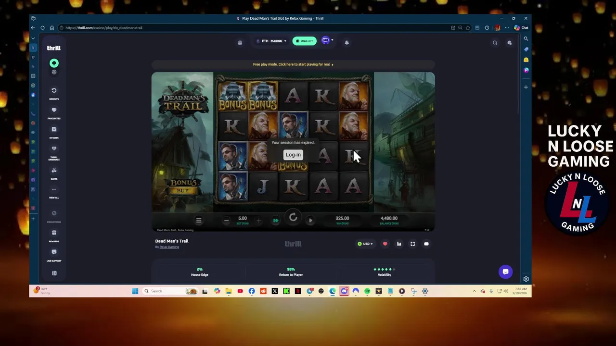
Task: Open the ETH Playing currency dropdown
Action: 272,41
